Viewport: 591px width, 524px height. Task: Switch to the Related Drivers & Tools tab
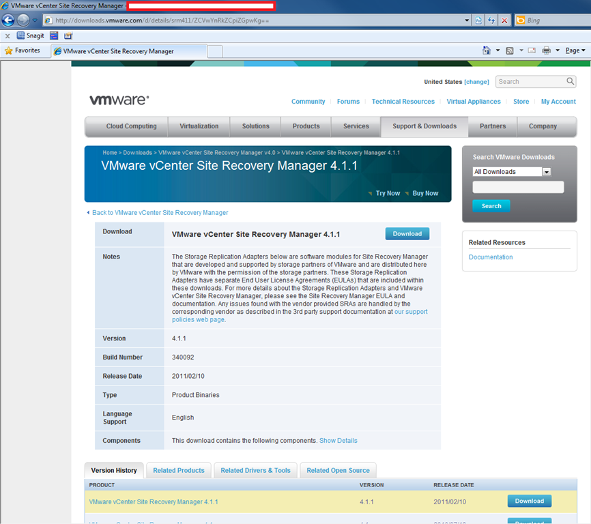[x=255, y=471]
